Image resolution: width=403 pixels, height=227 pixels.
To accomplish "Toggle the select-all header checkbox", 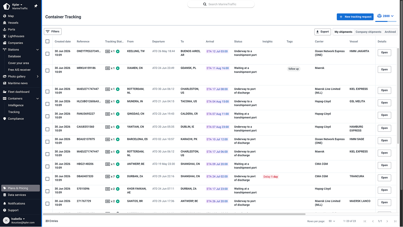I will coord(48,41).
